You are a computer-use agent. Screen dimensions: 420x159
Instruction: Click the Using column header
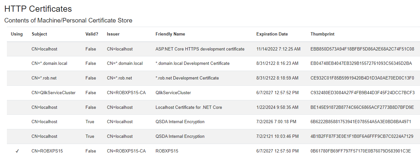point(17,34)
